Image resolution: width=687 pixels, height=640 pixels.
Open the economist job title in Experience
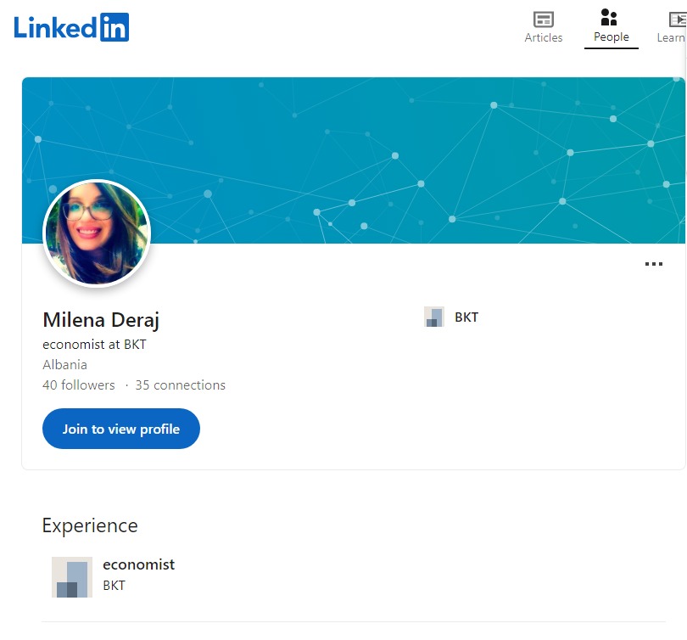point(138,564)
